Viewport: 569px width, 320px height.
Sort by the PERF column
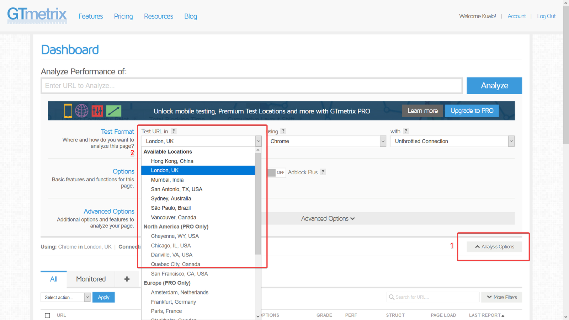[351, 315]
